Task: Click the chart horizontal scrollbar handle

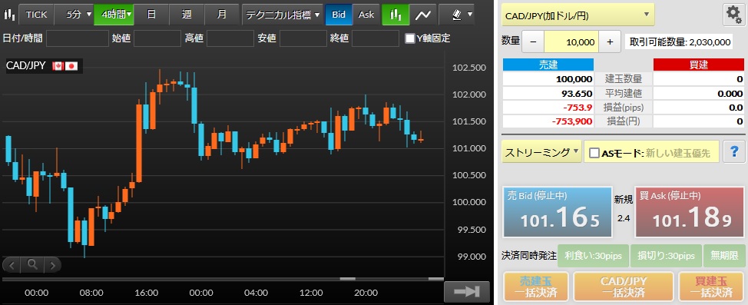Action: tap(347, 279)
